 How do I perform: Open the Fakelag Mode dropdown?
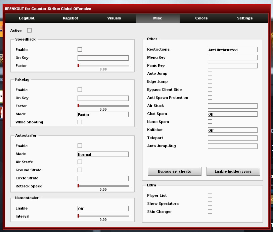(x=103, y=114)
